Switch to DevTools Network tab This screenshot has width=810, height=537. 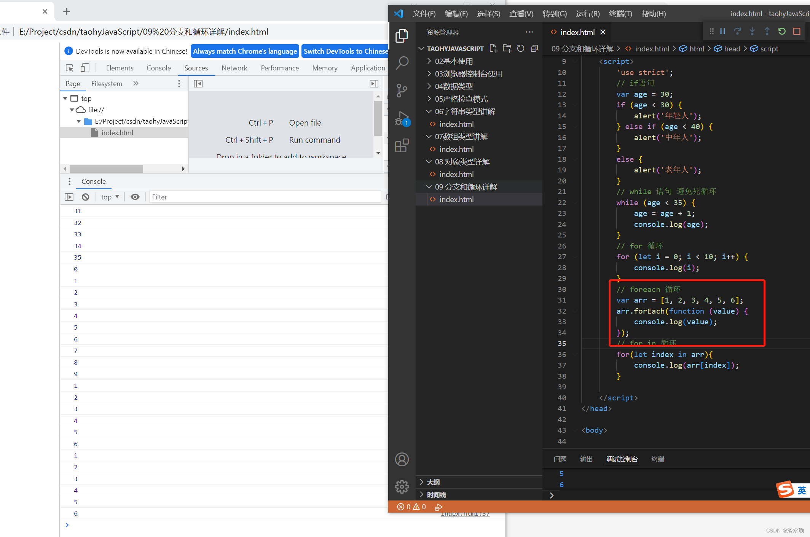(x=234, y=68)
